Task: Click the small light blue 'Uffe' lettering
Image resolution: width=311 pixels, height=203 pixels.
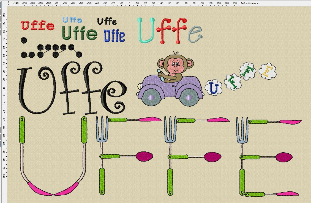Action: 72,20
